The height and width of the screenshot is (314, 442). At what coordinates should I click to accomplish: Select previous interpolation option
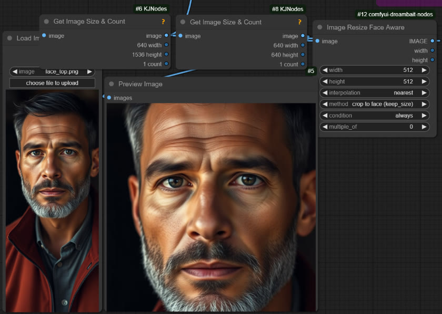tap(325, 93)
